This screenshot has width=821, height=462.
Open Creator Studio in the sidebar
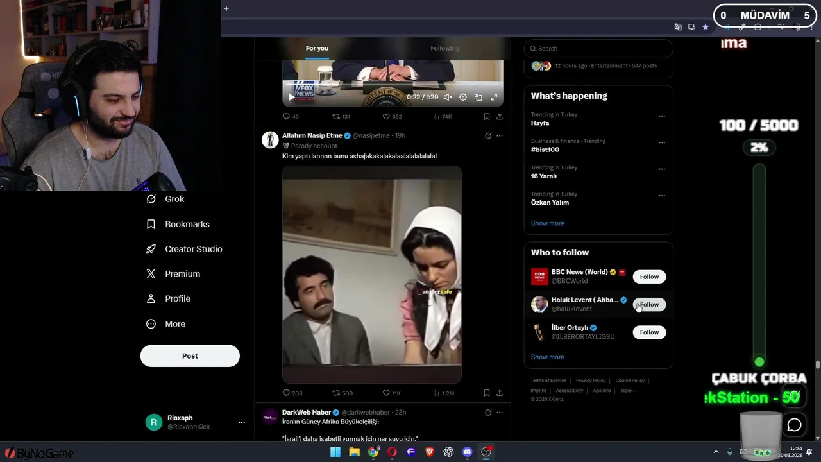coord(185,249)
